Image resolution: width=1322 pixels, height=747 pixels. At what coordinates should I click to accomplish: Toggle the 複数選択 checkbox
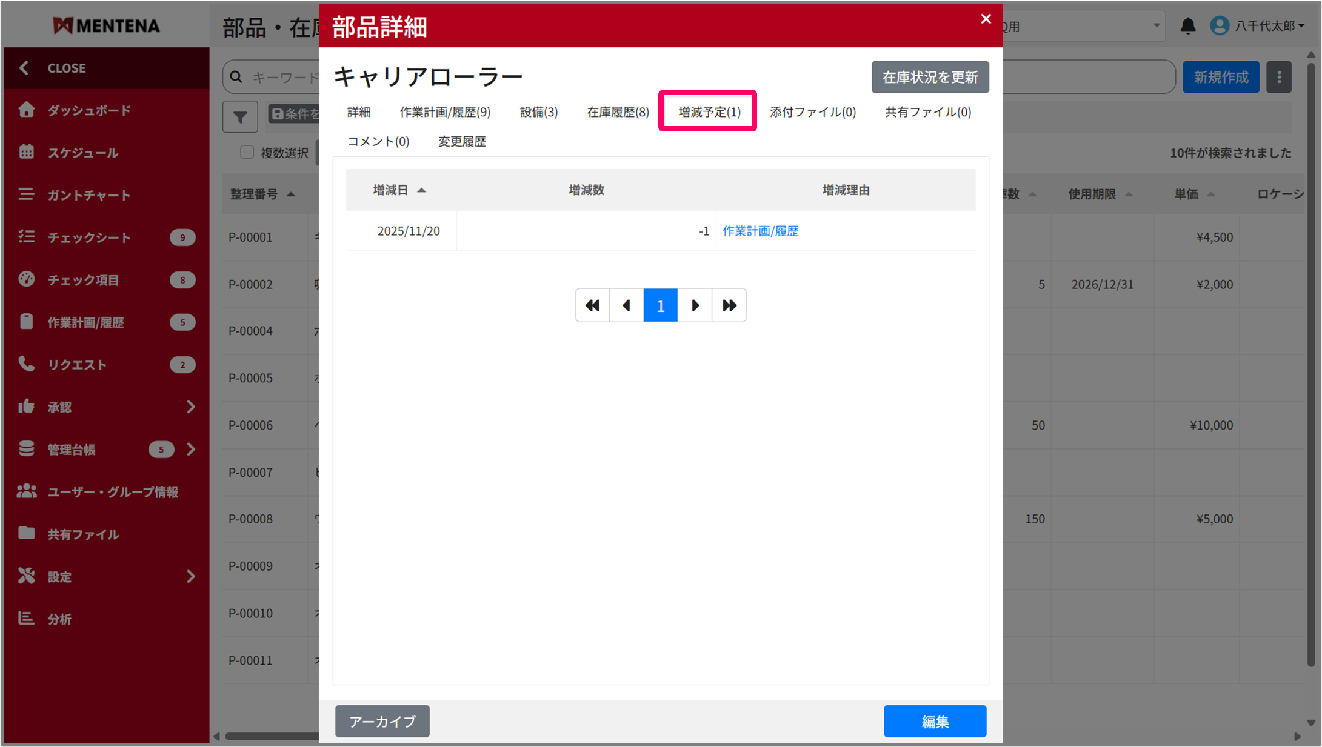point(247,152)
